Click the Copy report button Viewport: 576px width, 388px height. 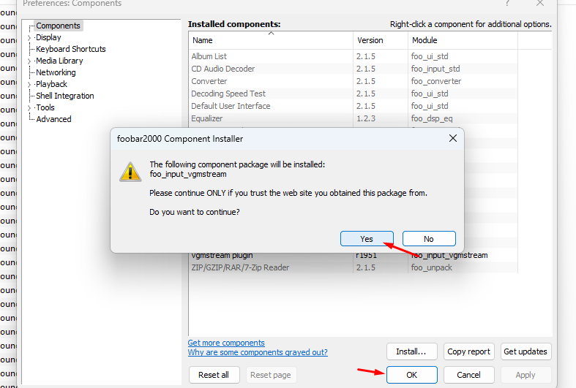pyautogui.click(x=468, y=351)
